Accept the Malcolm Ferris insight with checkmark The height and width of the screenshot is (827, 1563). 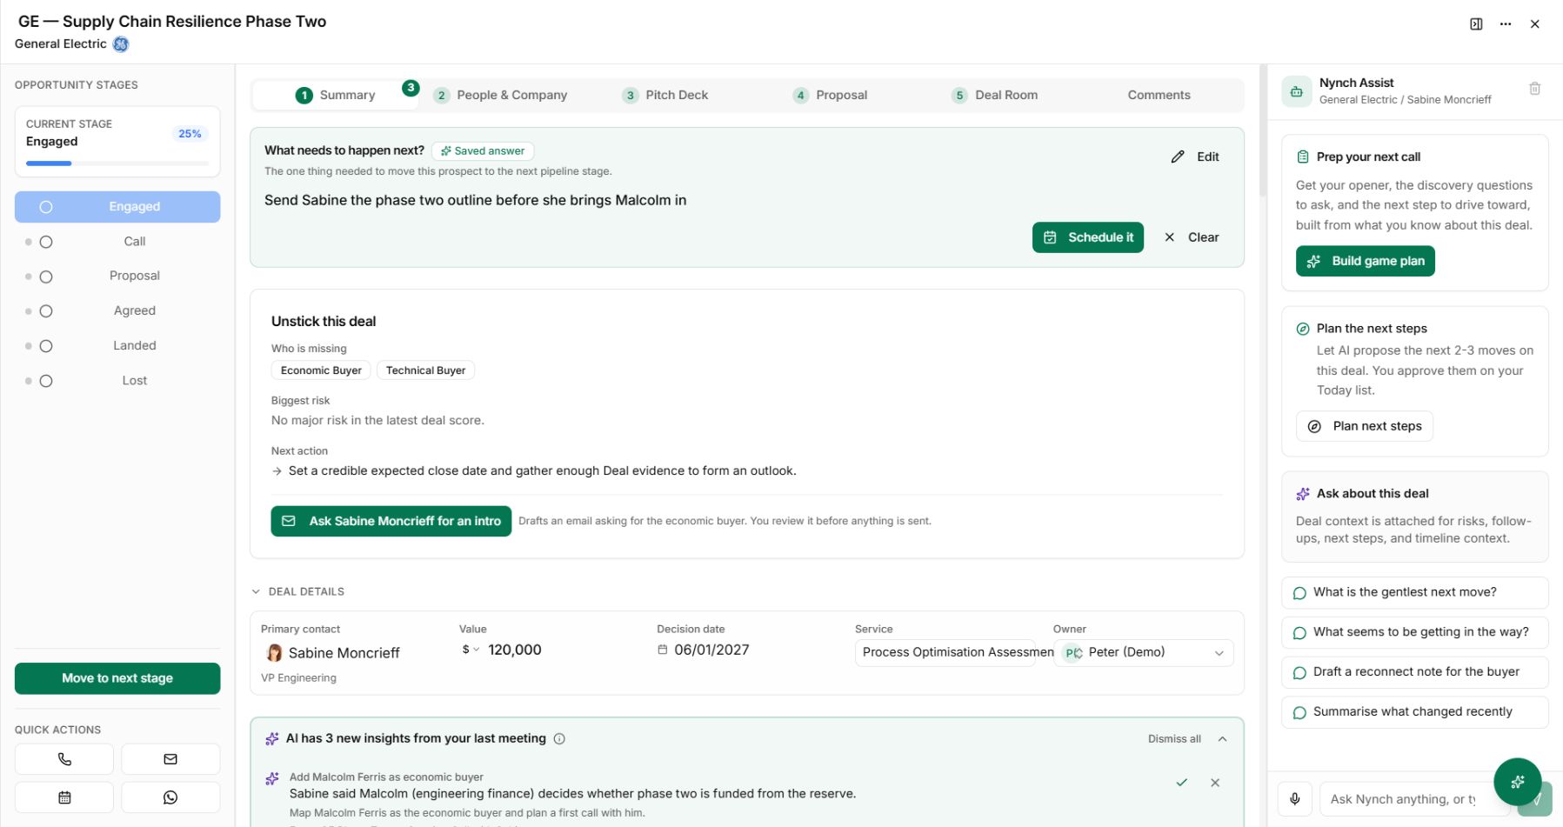1181,783
